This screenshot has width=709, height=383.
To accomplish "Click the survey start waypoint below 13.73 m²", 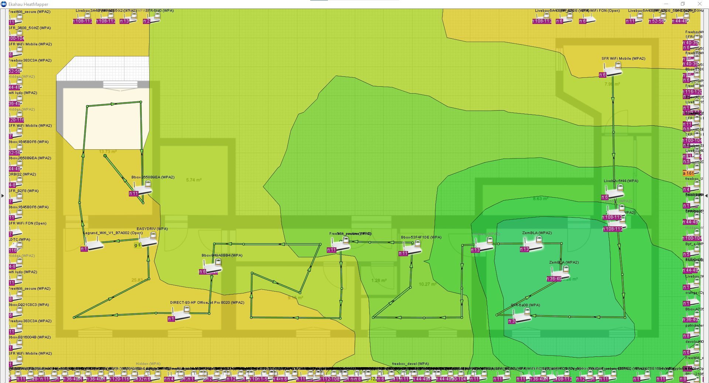I will coord(105,156).
